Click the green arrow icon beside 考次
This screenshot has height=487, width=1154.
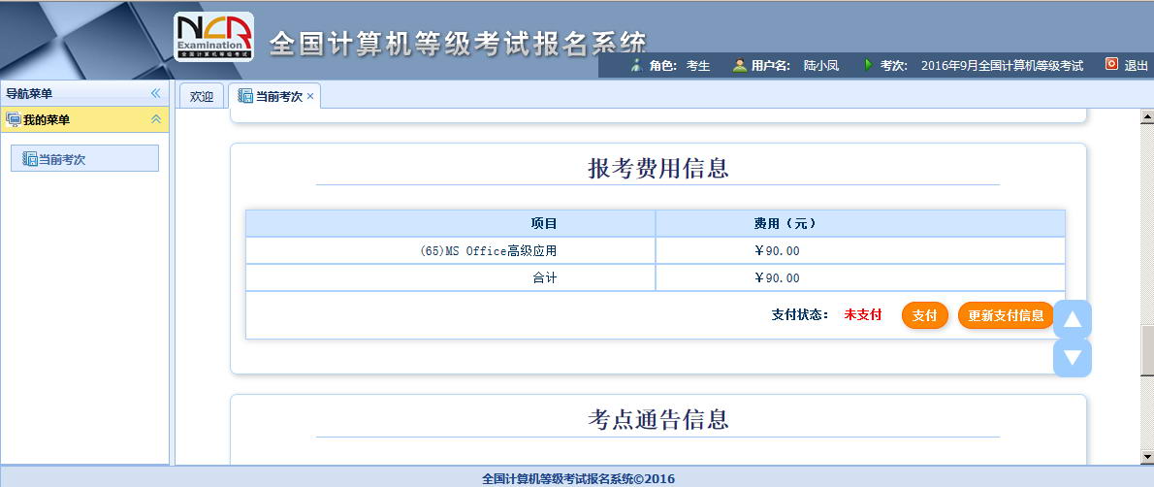[869, 65]
